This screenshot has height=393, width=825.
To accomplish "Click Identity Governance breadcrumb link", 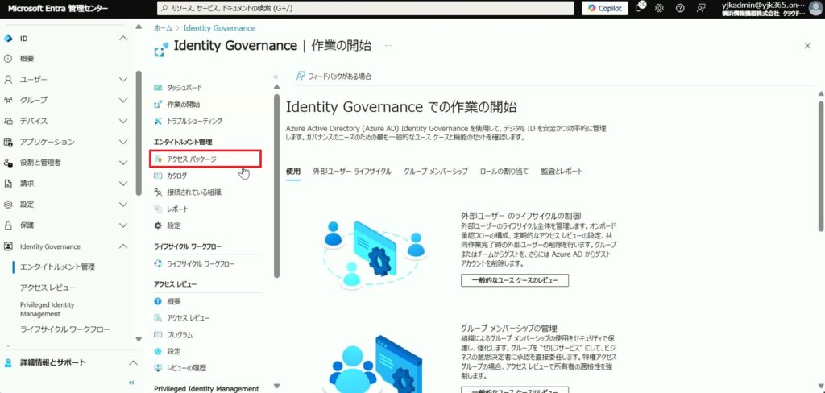I will [219, 28].
